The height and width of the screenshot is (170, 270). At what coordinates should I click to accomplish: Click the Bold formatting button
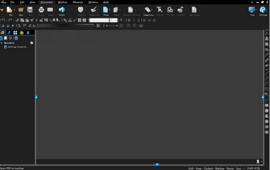(129, 20)
